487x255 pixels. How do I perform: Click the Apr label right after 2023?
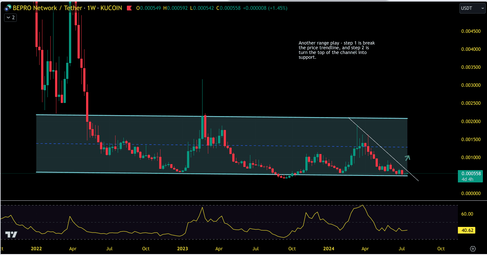[219, 249]
